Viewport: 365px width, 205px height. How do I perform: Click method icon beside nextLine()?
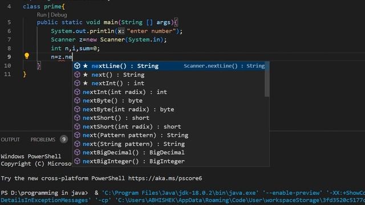(x=78, y=66)
